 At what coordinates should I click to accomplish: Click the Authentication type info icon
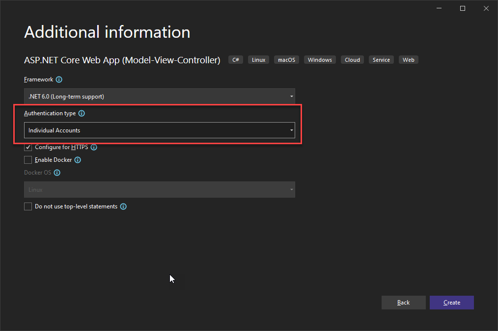[x=82, y=113]
